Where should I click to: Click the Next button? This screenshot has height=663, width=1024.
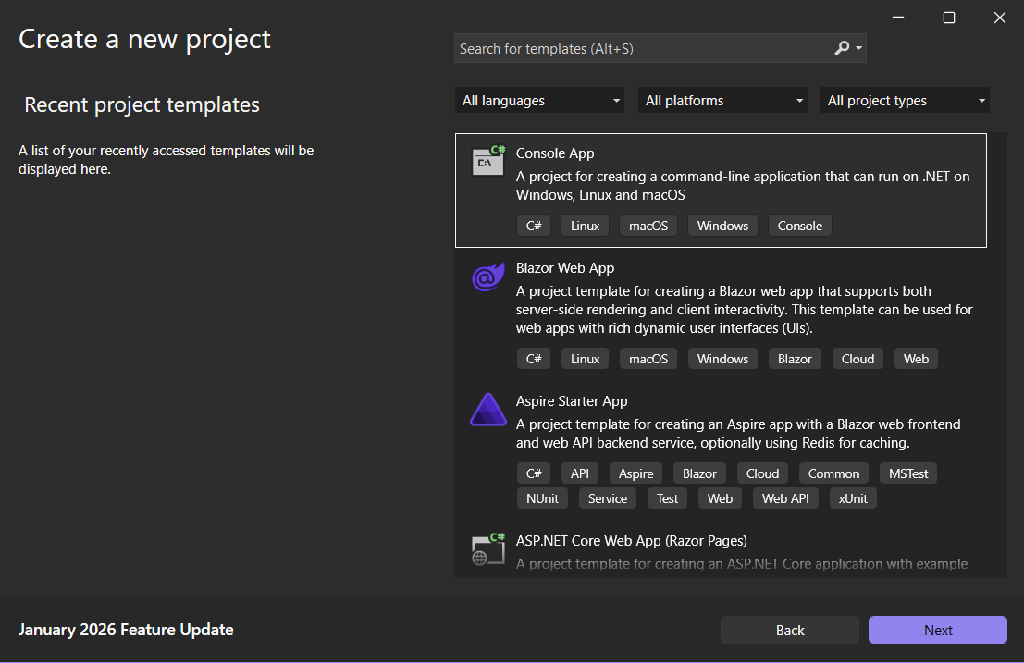pos(937,630)
